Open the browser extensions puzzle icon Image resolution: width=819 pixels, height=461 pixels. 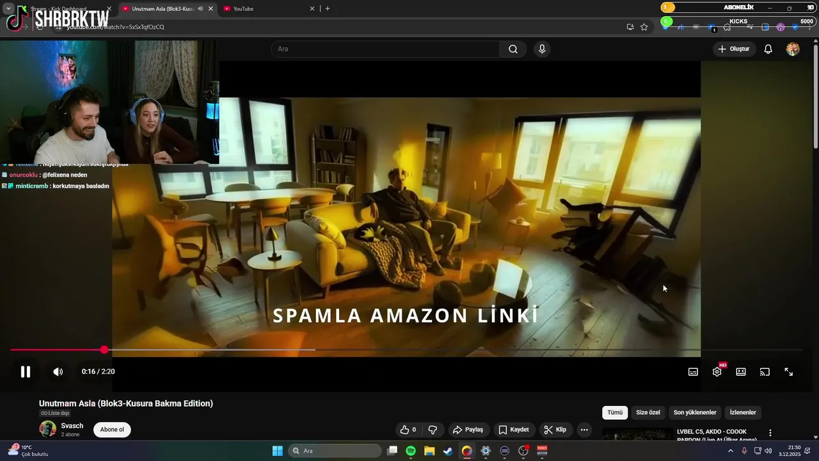tap(727, 27)
